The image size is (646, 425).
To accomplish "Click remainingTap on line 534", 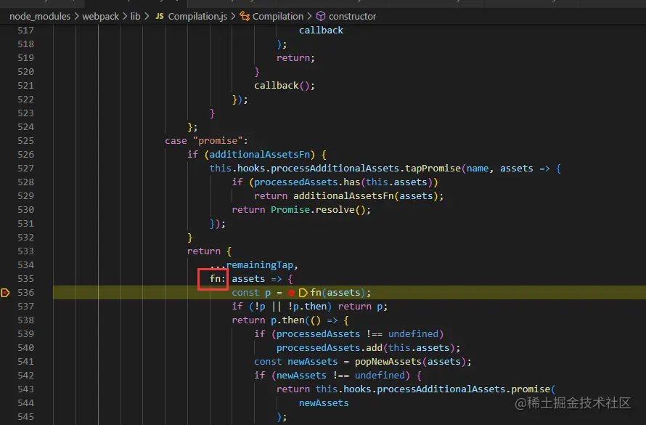I will [260, 265].
